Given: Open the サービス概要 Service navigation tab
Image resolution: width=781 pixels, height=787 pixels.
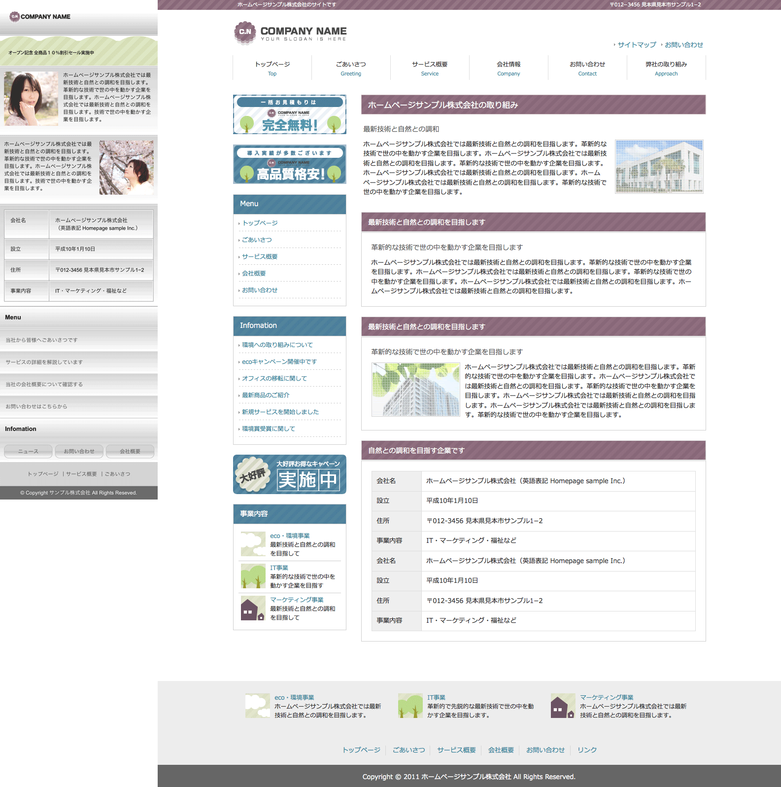Looking at the screenshot, I should click(430, 68).
